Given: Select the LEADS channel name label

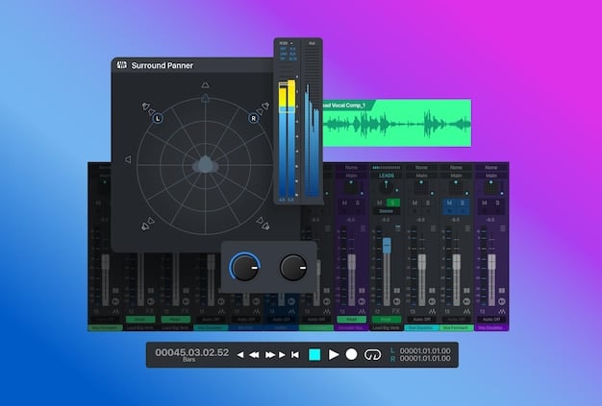Looking at the screenshot, I should (x=388, y=176).
